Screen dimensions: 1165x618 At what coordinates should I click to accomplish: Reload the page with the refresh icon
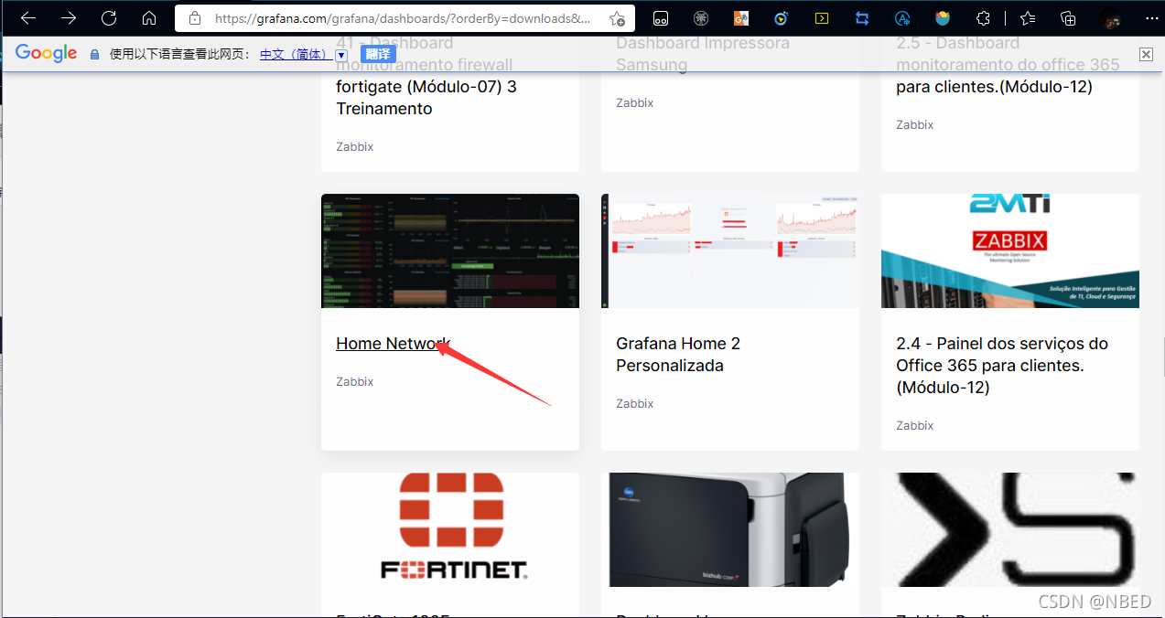point(109,18)
